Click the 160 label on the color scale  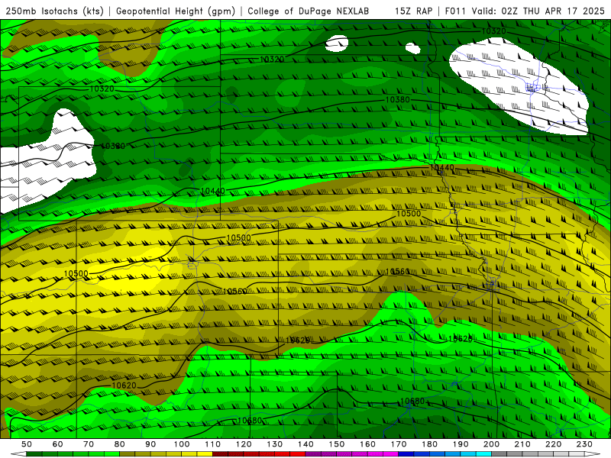(x=367, y=444)
